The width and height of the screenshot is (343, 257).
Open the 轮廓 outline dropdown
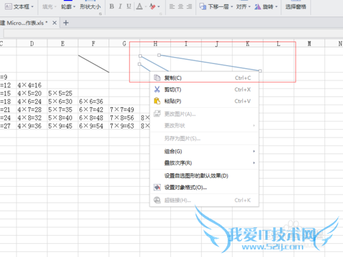(x=68, y=7)
